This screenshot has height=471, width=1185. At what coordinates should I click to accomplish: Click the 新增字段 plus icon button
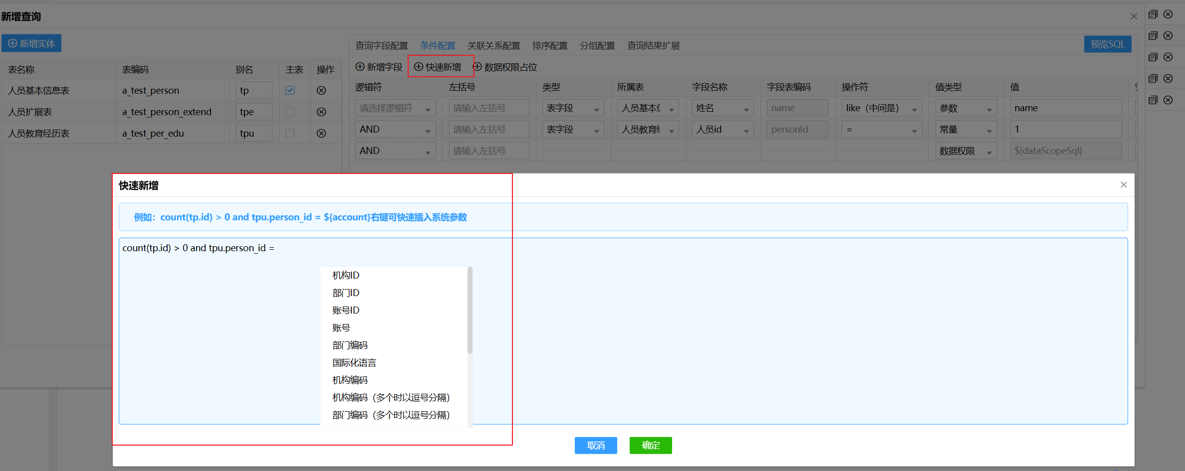pos(379,67)
